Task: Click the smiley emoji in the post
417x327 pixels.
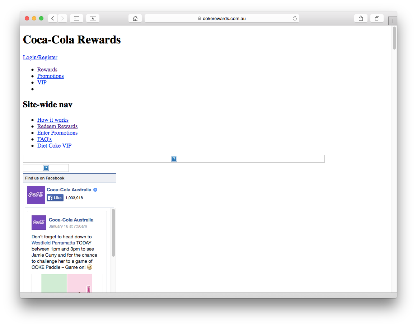Action: [90, 267]
